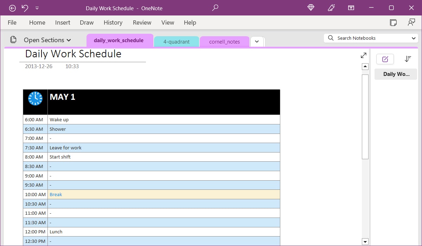Viewport: 422px width, 246px height.
Task: Click the vertical scrollbar's down arrow
Action: [x=365, y=242]
